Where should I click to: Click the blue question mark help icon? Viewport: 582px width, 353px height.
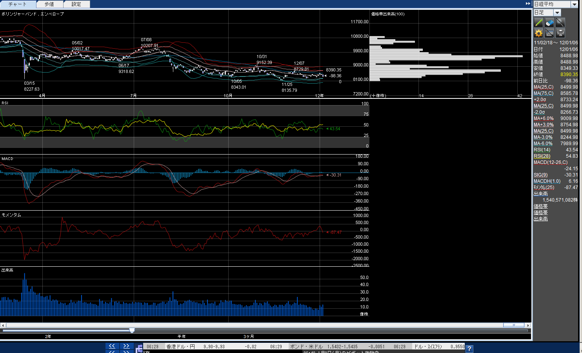point(469,349)
